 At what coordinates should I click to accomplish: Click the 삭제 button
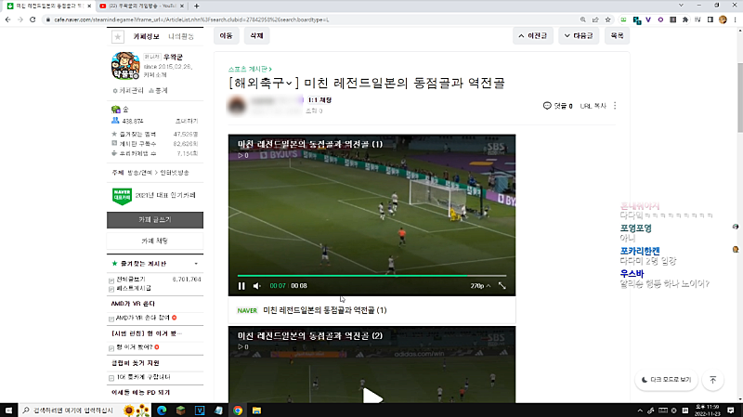tap(256, 35)
